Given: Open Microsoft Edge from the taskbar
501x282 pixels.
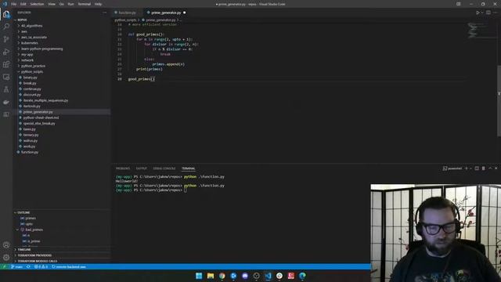Looking at the screenshot, I should (x=302, y=276).
